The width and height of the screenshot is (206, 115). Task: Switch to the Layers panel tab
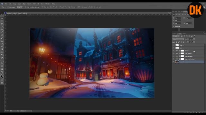[180, 34]
